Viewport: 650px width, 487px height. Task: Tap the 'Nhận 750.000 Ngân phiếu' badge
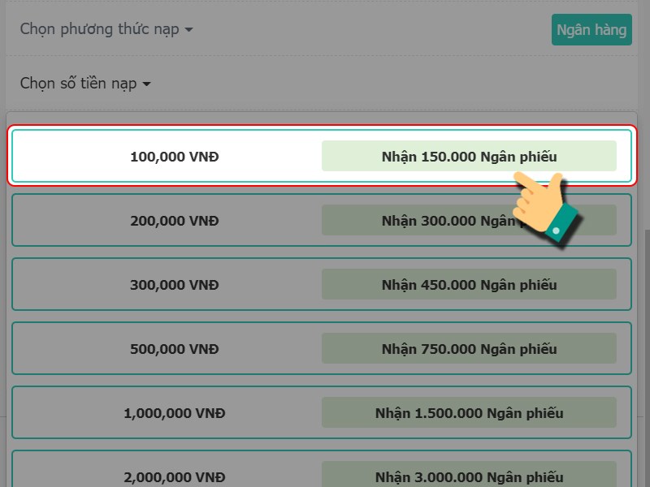coord(469,348)
